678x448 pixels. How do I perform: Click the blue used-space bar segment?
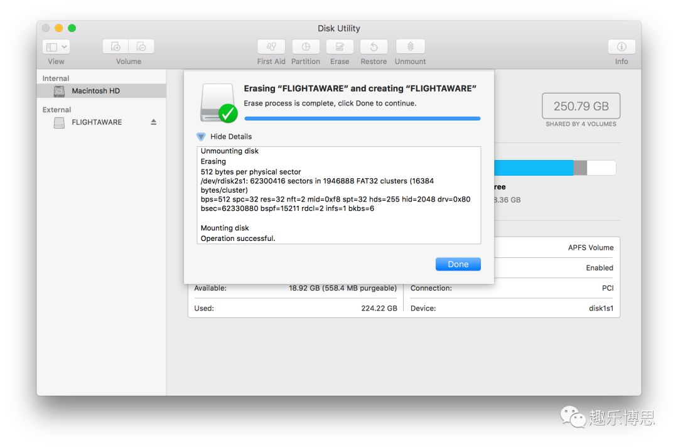coord(534,168)
